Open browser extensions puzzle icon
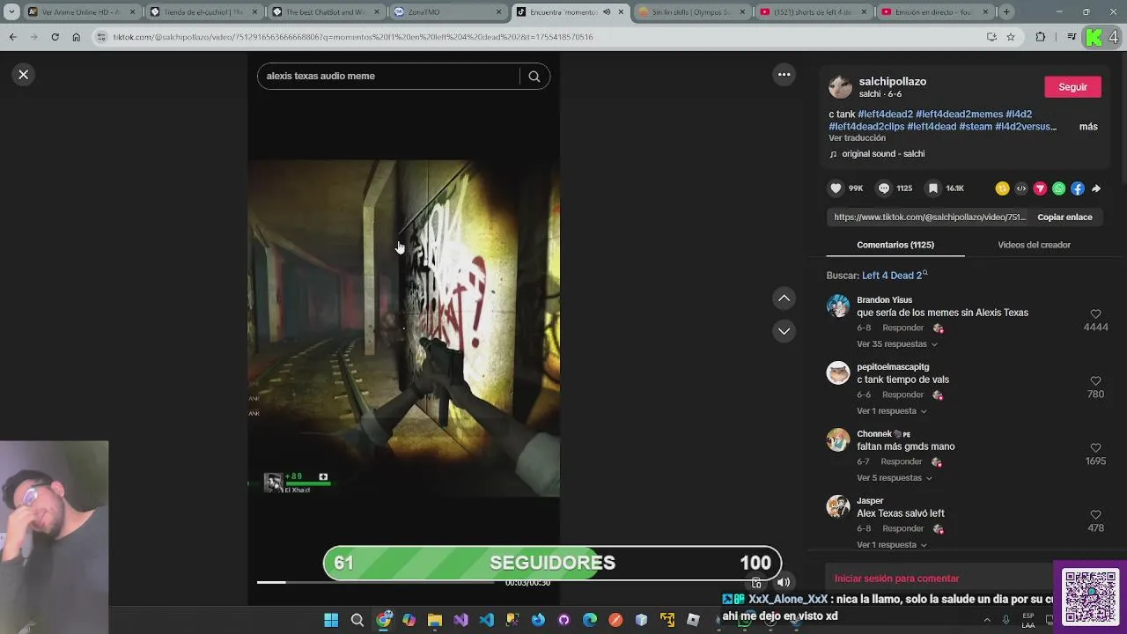 1041,37
